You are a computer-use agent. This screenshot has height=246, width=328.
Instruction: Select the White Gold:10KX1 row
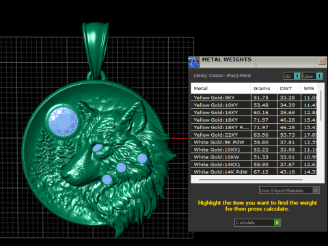254,150
